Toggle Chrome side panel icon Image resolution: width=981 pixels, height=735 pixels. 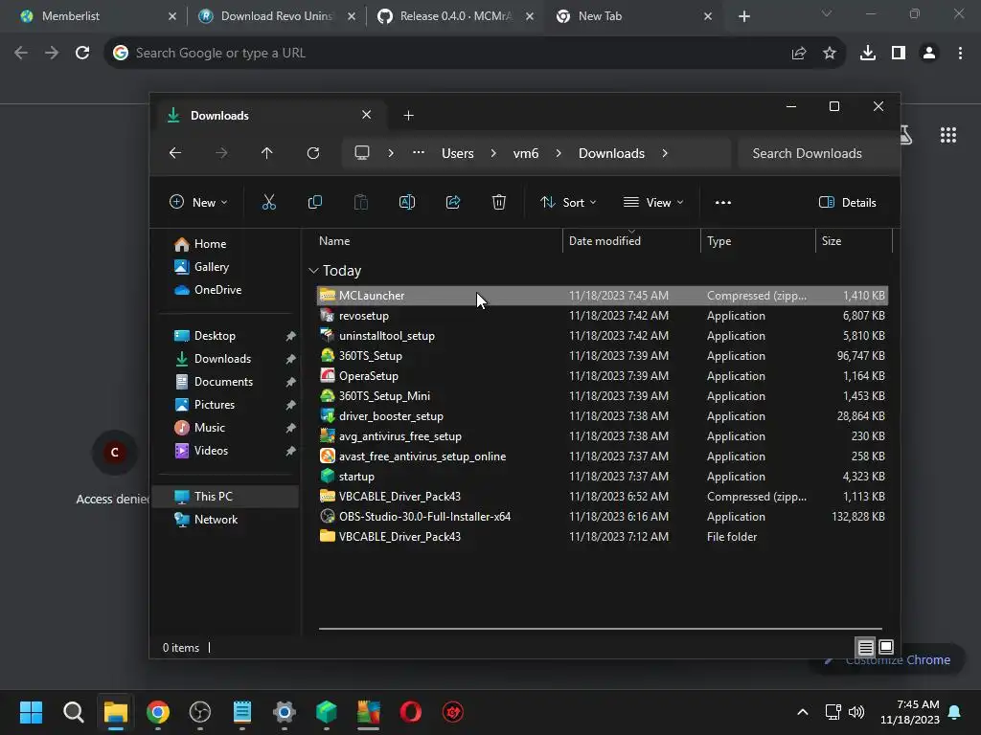[899, 54]
